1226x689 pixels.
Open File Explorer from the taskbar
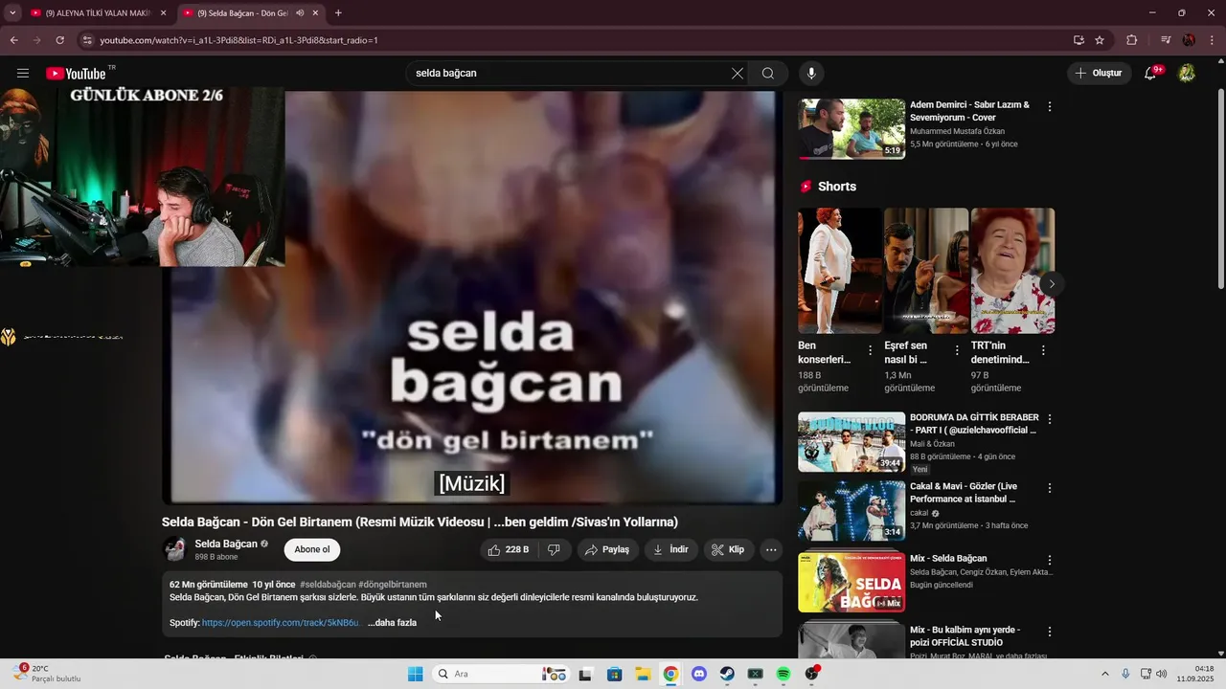click(x=643, y=674)
